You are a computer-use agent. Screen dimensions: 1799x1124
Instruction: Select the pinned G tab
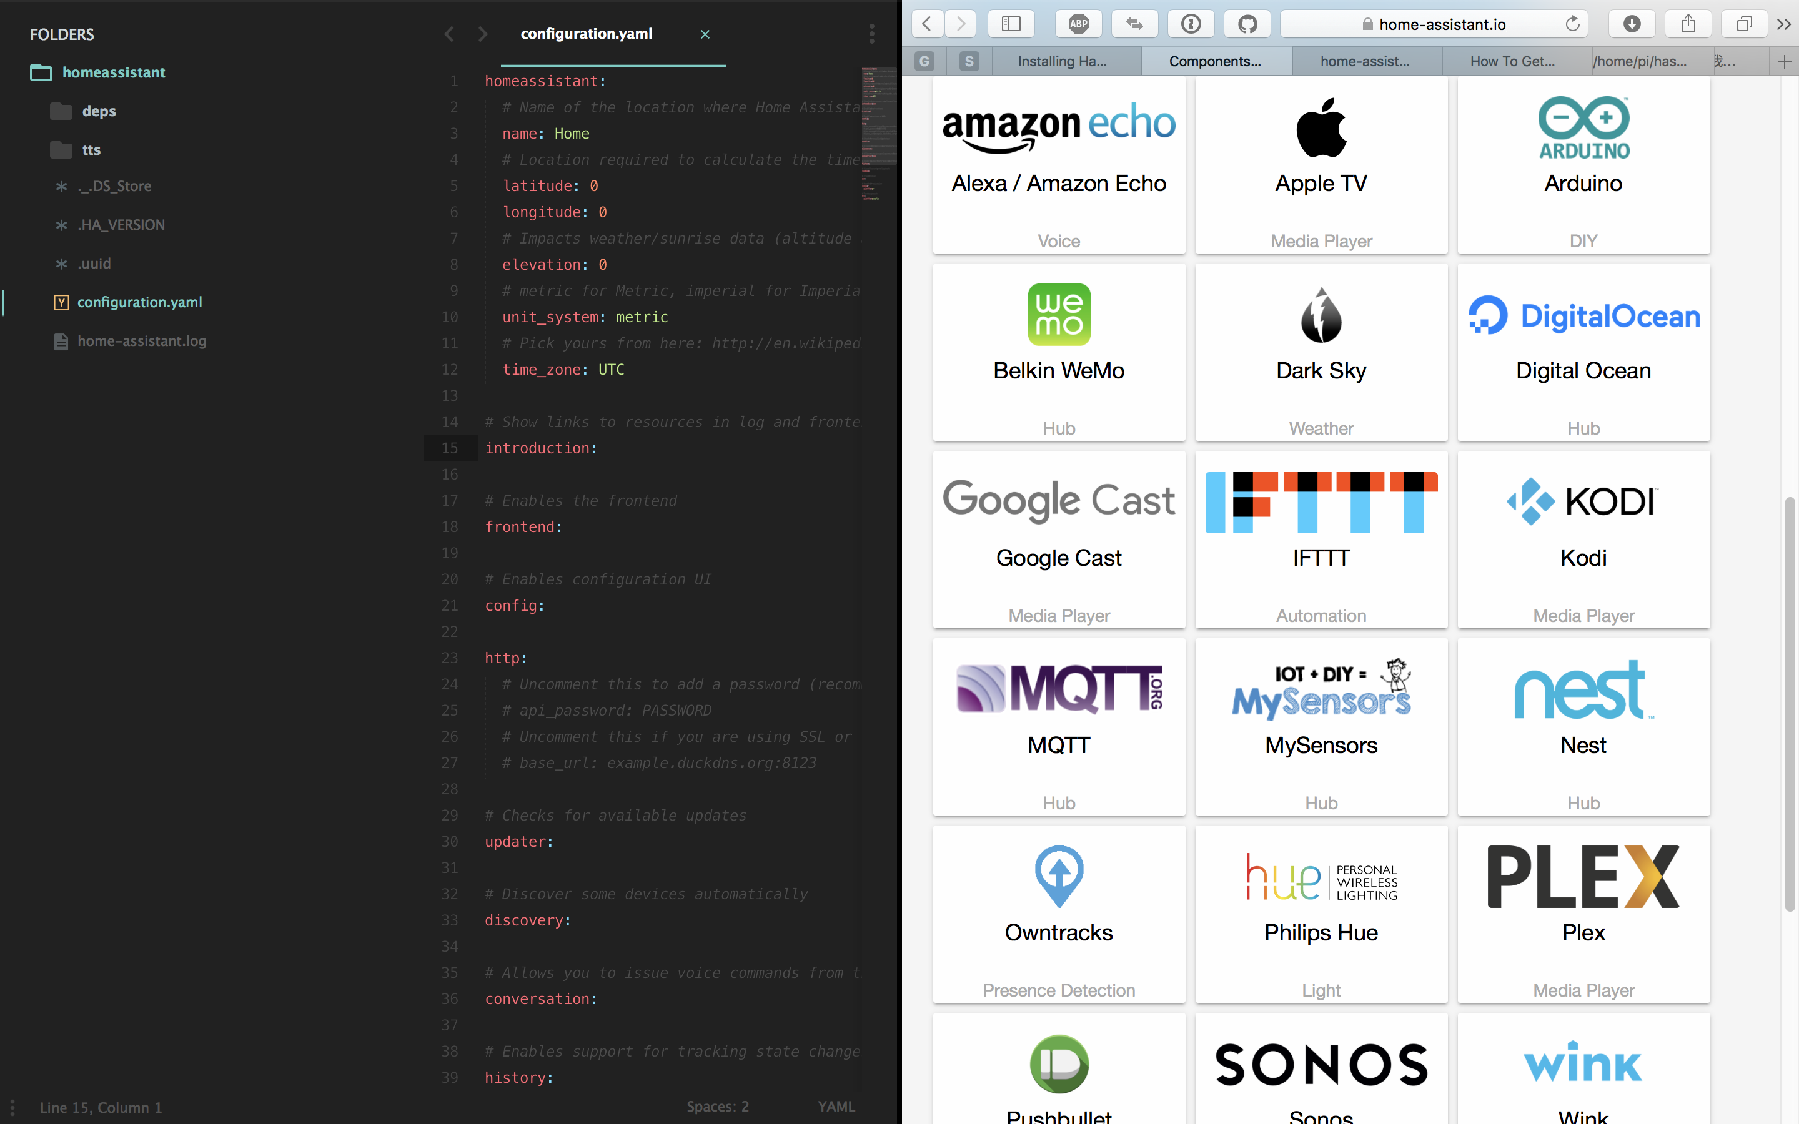coord(924,62)
